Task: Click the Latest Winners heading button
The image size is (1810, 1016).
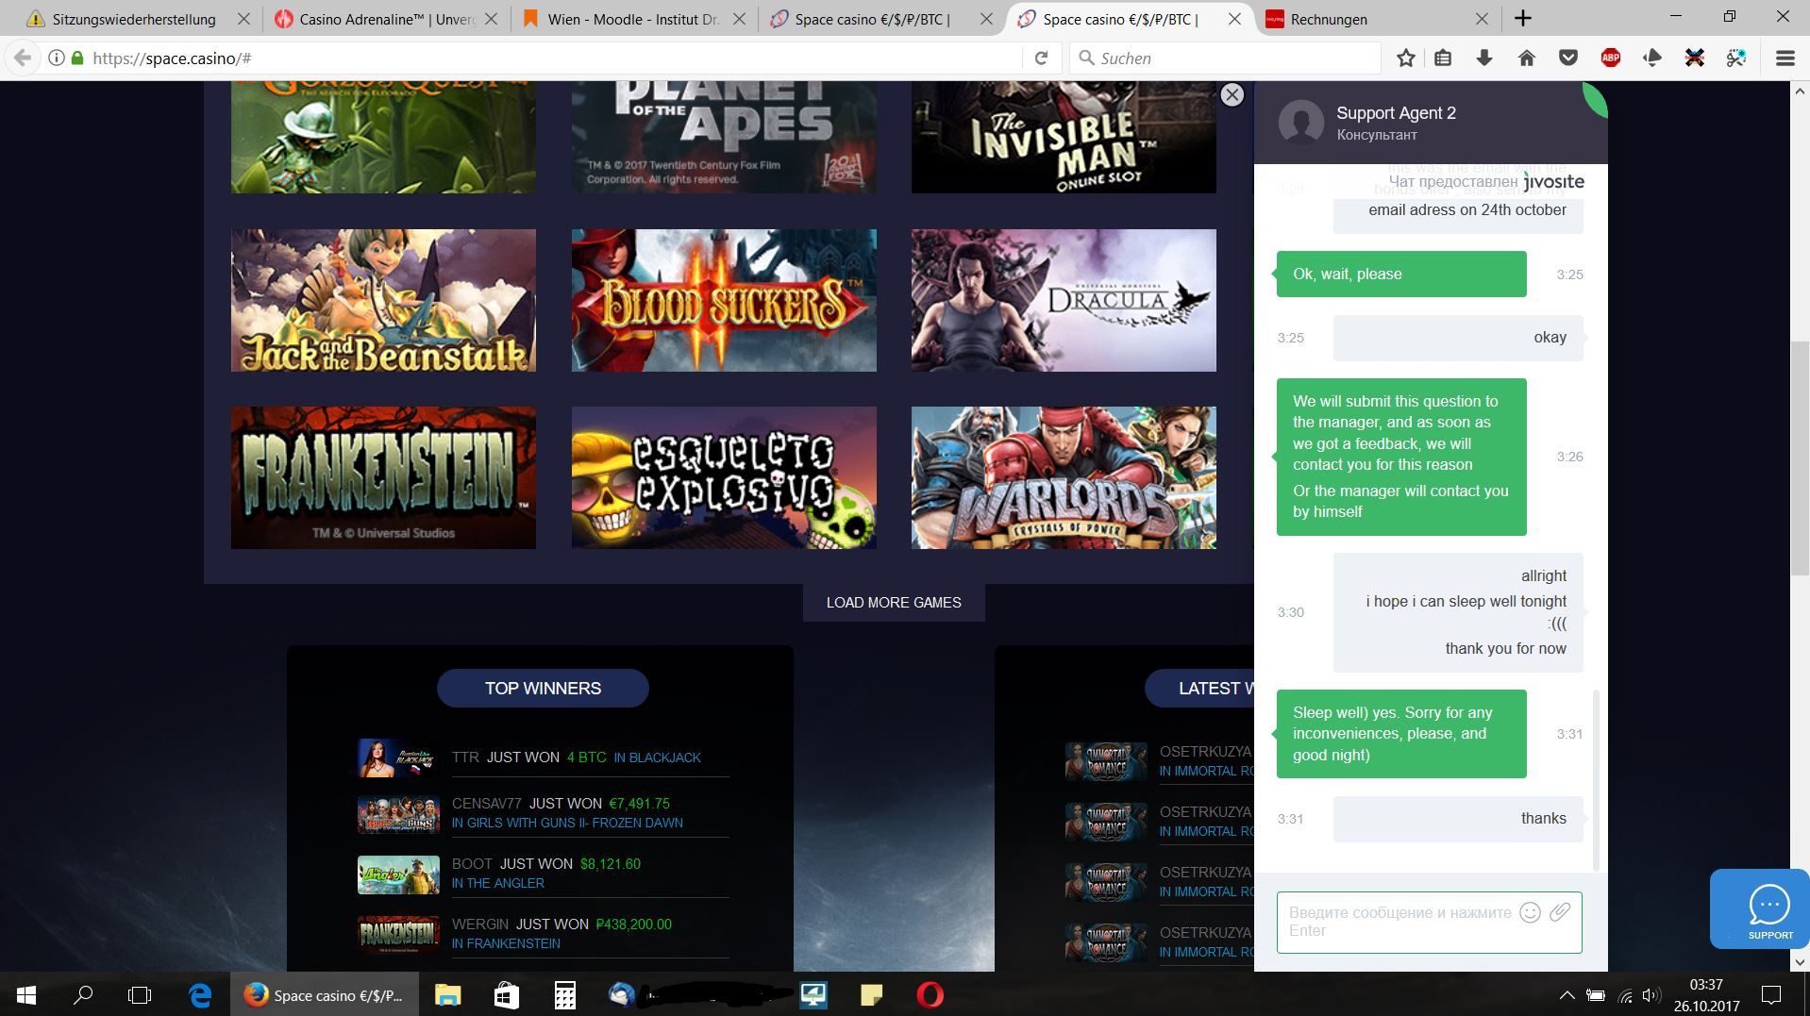Action: point(1199,688)
